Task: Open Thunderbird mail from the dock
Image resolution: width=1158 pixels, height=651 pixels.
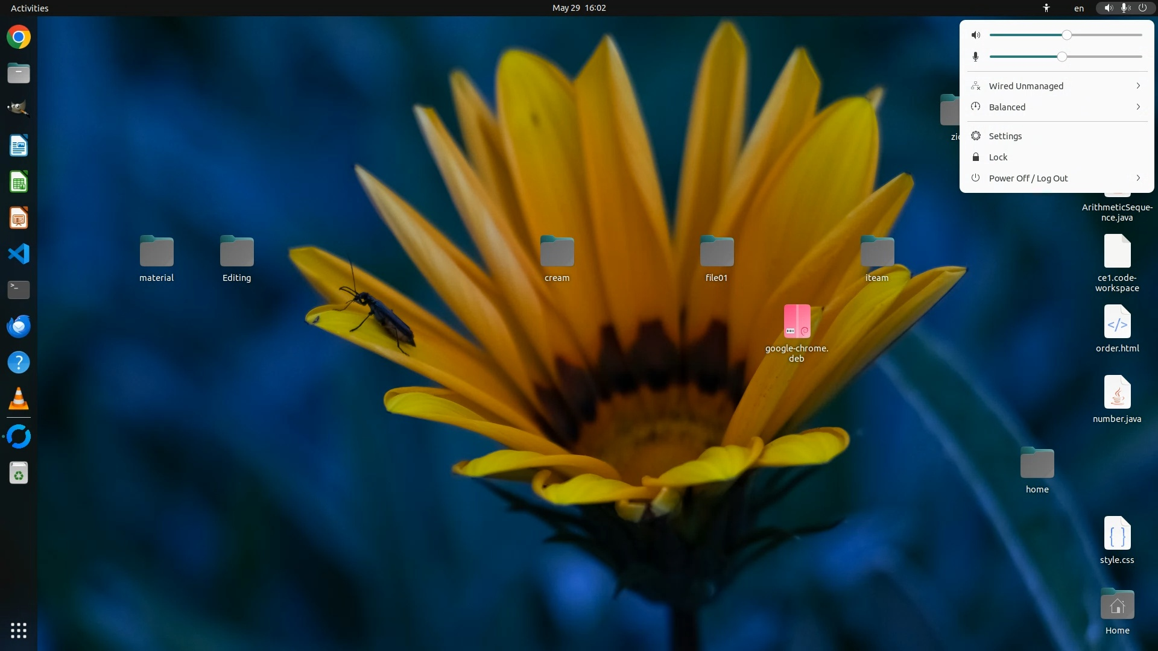Action: (x=19, y=326)
